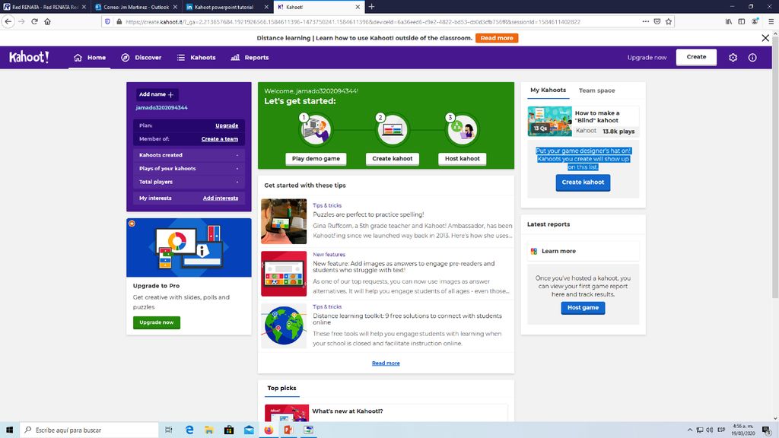779x438 pixels.
Task: Click the Firefox taskbar icon
Action: (269, 430)
